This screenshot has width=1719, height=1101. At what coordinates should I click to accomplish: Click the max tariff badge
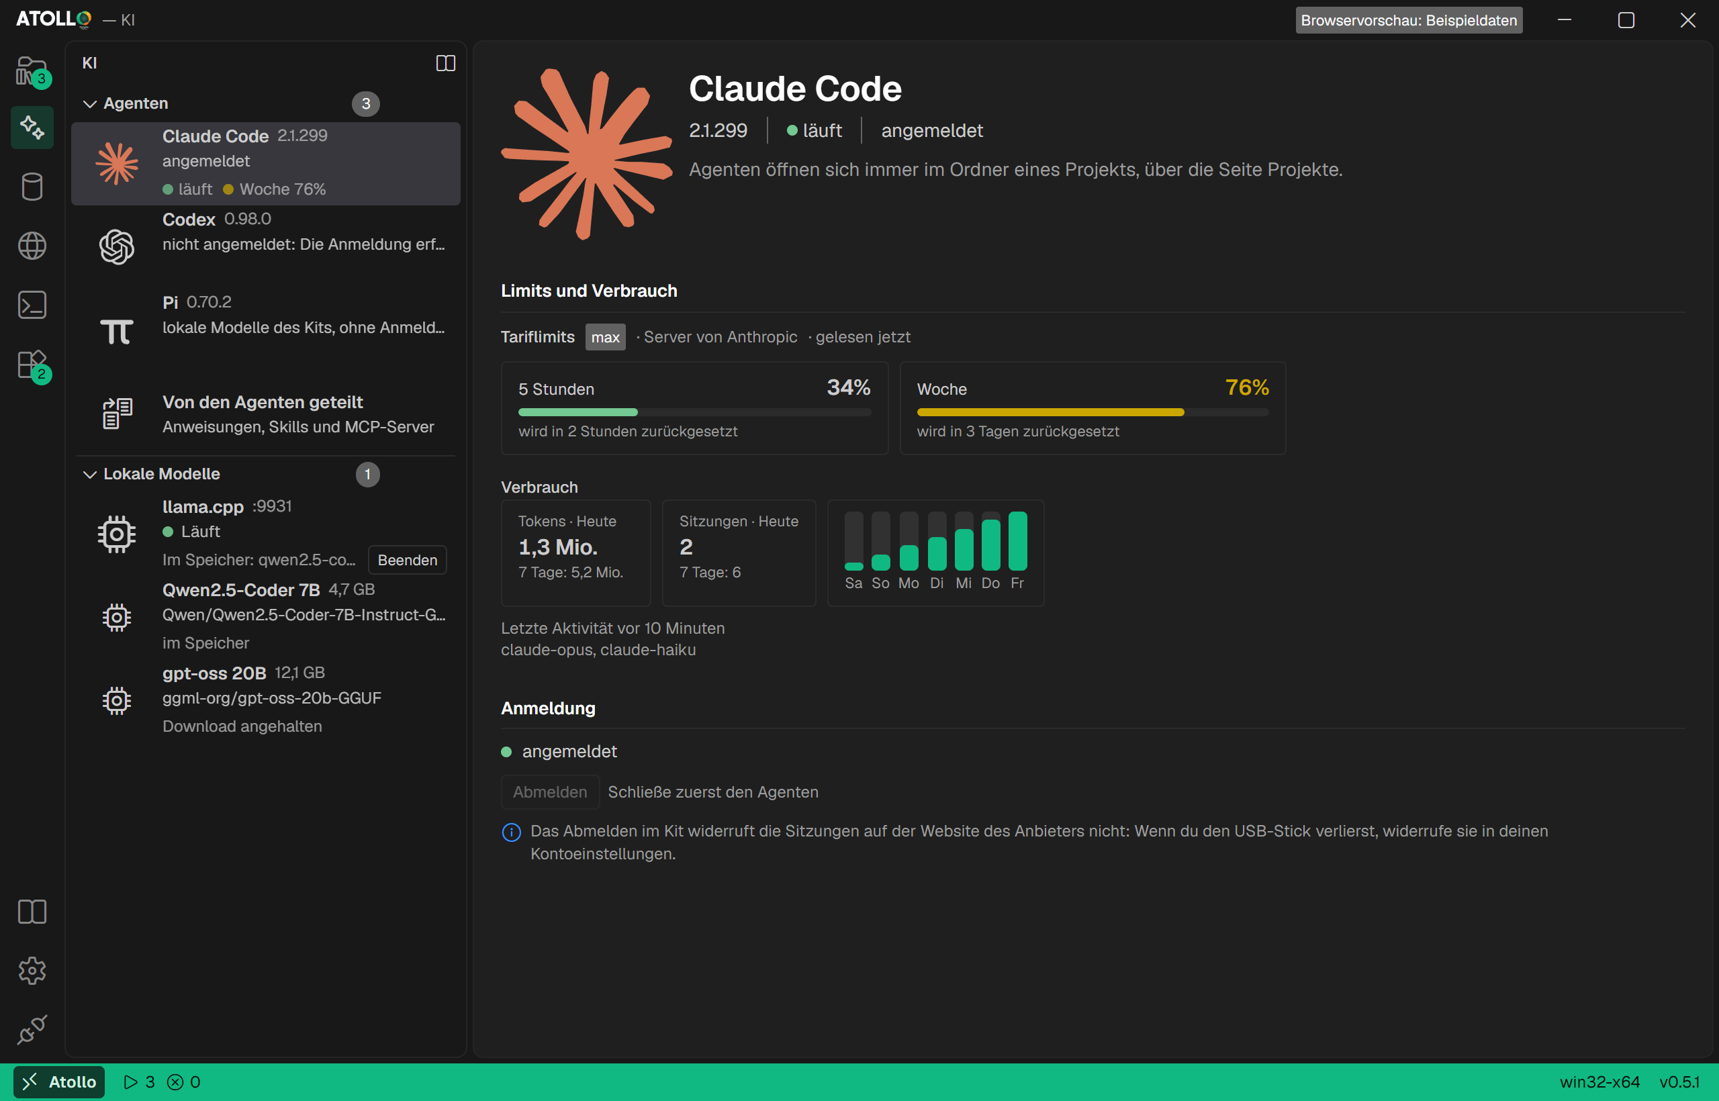click(605, 338)
